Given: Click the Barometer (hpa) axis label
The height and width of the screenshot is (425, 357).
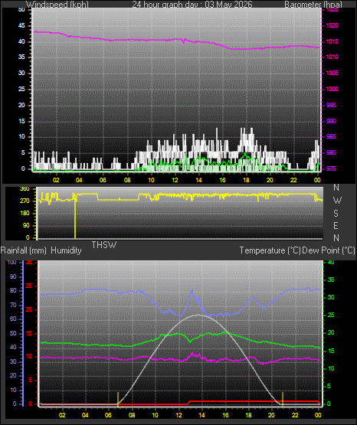Looking at the screenshot, I should [x=313, y=5].
